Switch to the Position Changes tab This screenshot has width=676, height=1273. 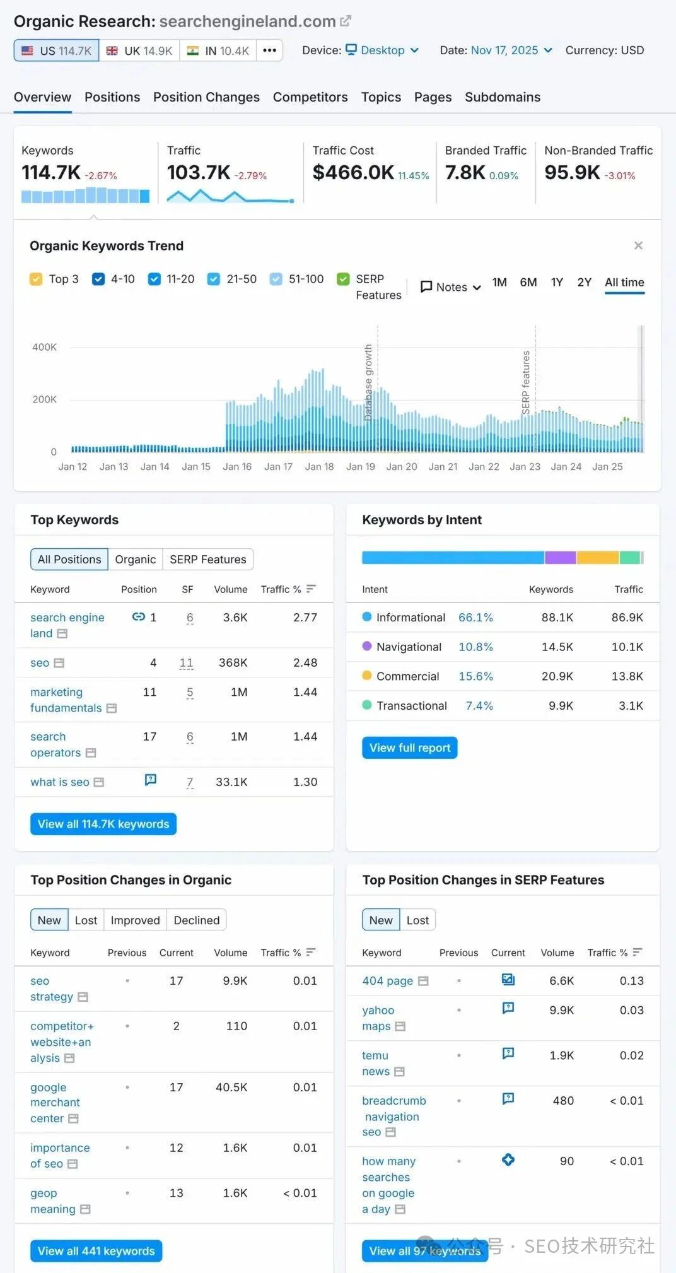click(x=206, y=97)
